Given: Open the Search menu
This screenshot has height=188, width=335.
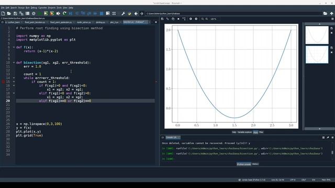Looking at the screenshot, I should pos(14,8).
